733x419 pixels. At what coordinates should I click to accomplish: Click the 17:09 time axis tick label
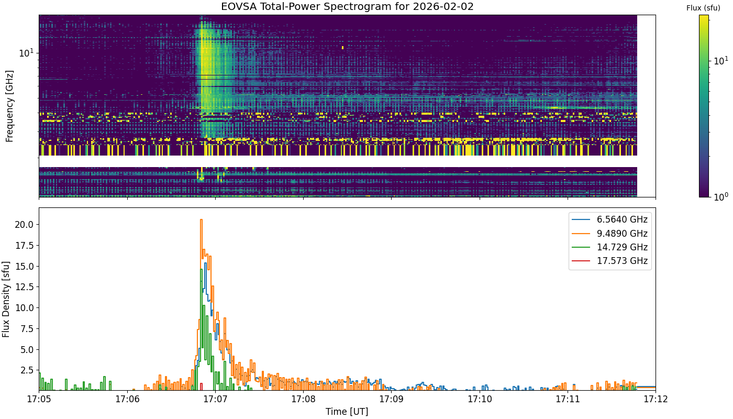point(392,400)
